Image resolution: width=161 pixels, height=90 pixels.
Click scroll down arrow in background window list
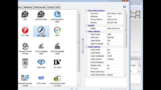click(139, 72)
